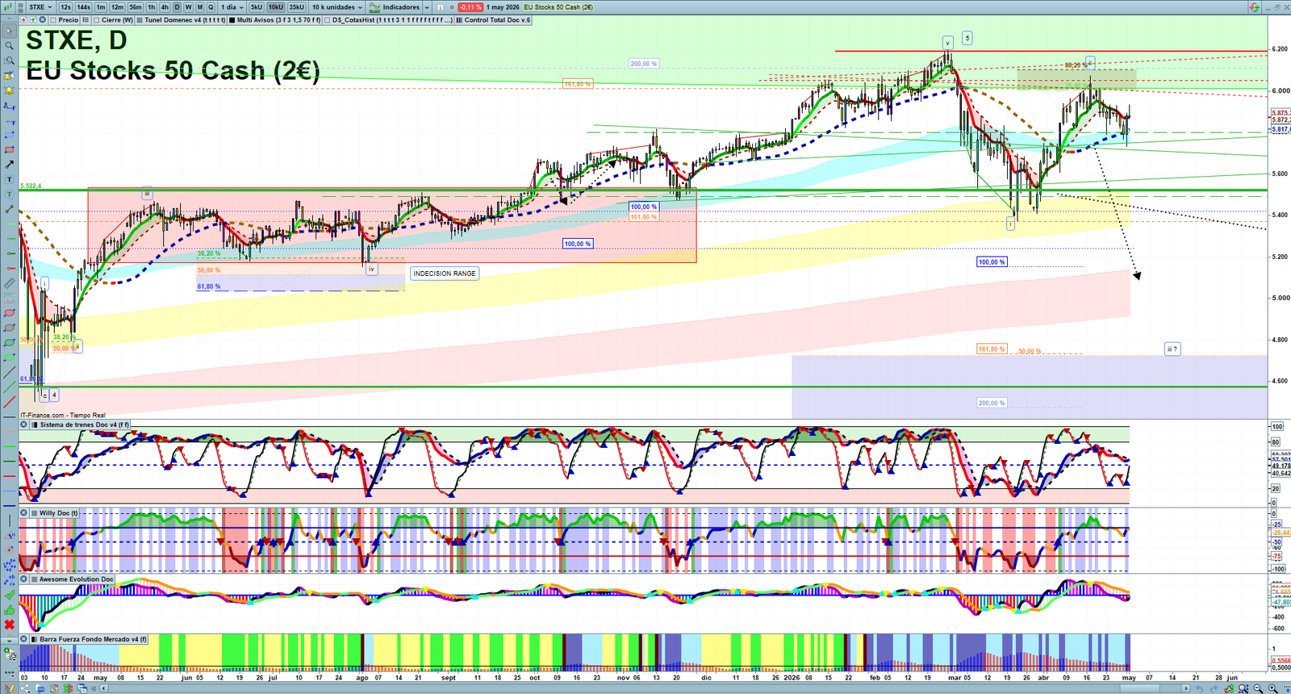Open the chat bubble icon at bottom

[x=40, y=688]
